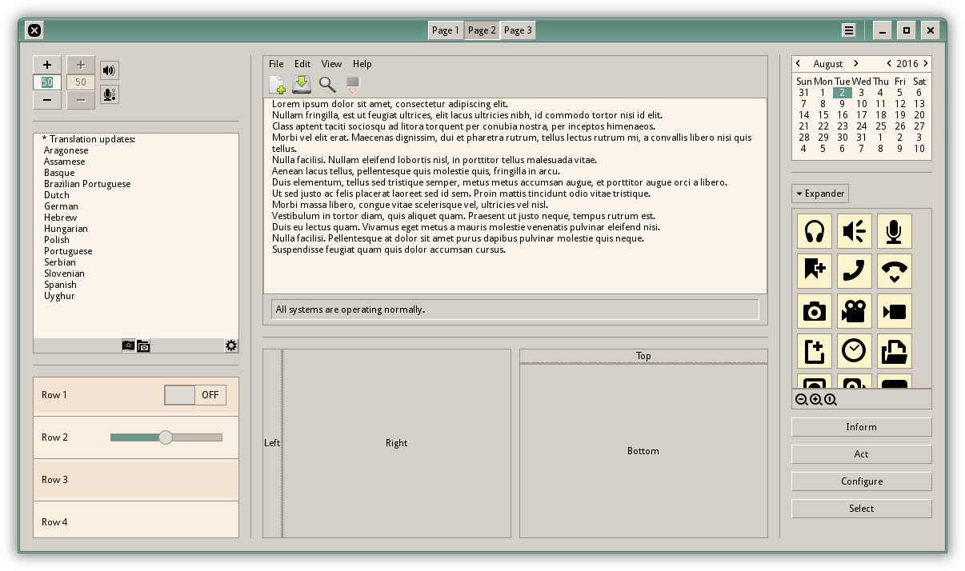
Task: Switch to Page 3 tab
Action: [x=518, y=30]
